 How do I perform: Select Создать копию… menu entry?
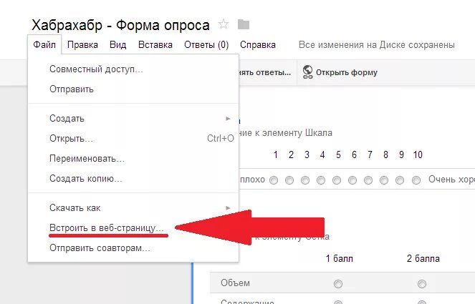click(x=133, y=179)
